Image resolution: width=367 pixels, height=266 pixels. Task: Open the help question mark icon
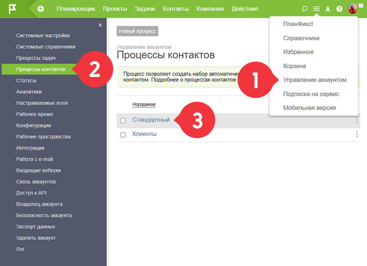coord(339,9)
